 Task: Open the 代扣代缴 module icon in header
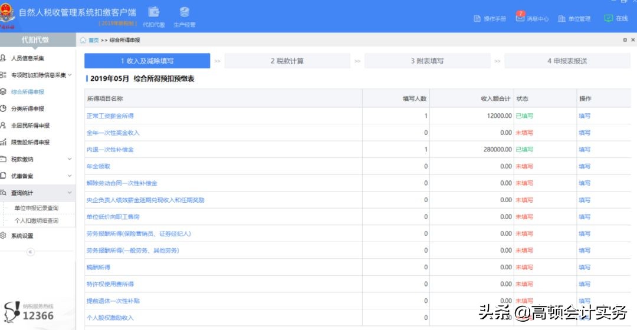(153, 12)
